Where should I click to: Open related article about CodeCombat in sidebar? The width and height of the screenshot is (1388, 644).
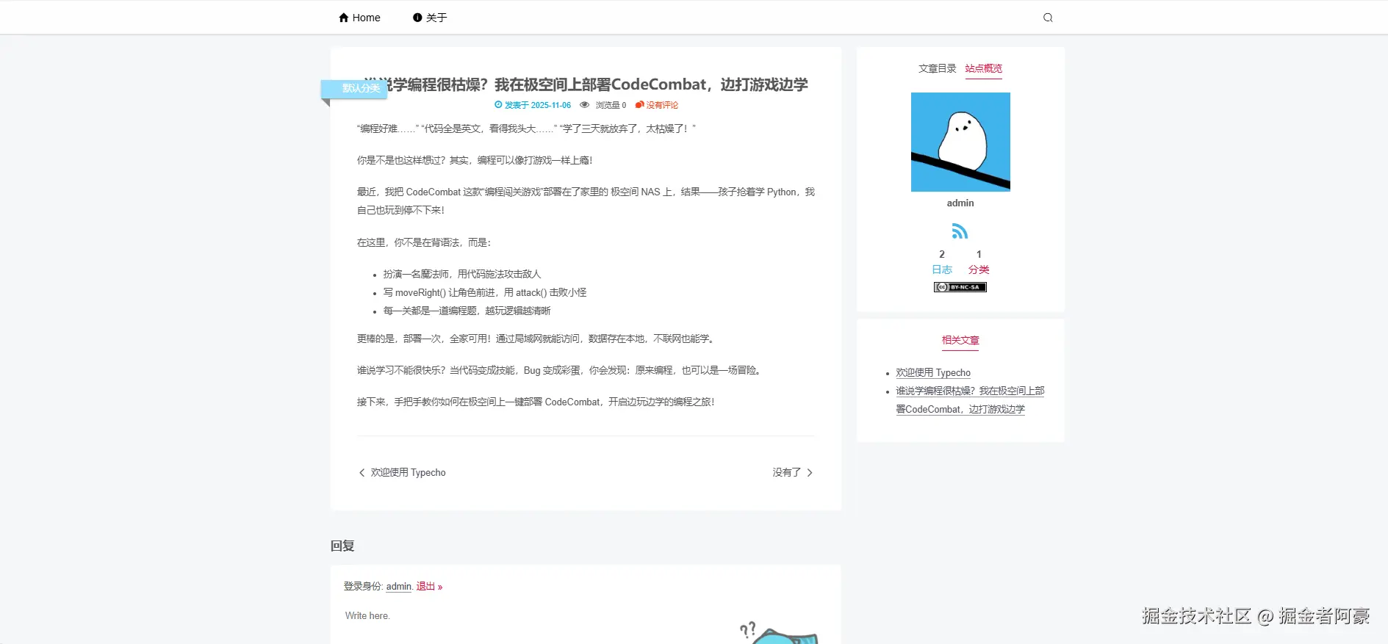[970, 400]
